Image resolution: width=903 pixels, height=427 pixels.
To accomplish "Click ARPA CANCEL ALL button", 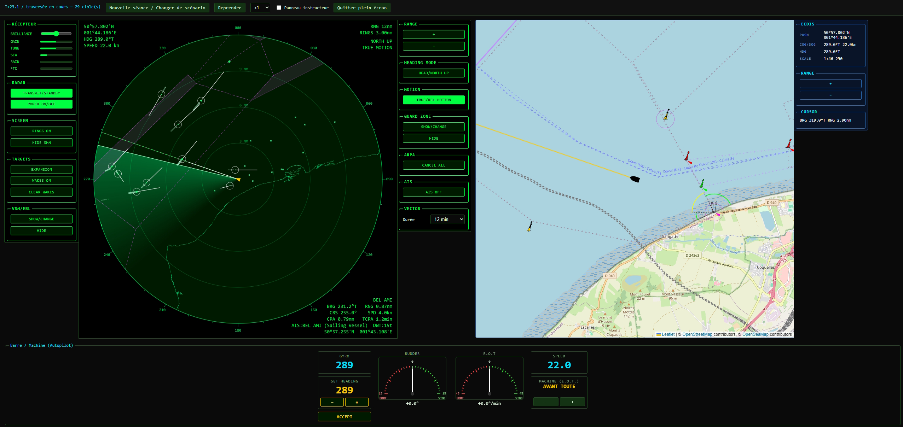I will 434,165.
